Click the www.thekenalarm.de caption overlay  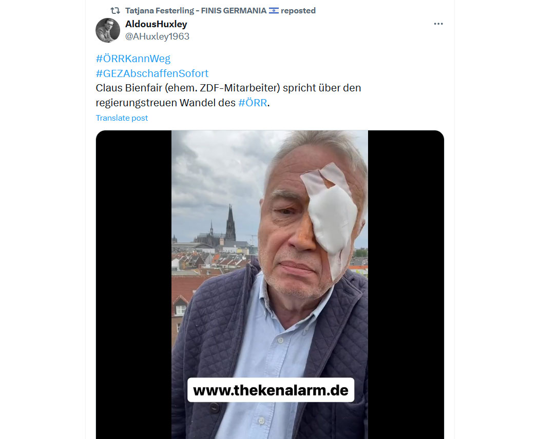(x=271, y=390)
